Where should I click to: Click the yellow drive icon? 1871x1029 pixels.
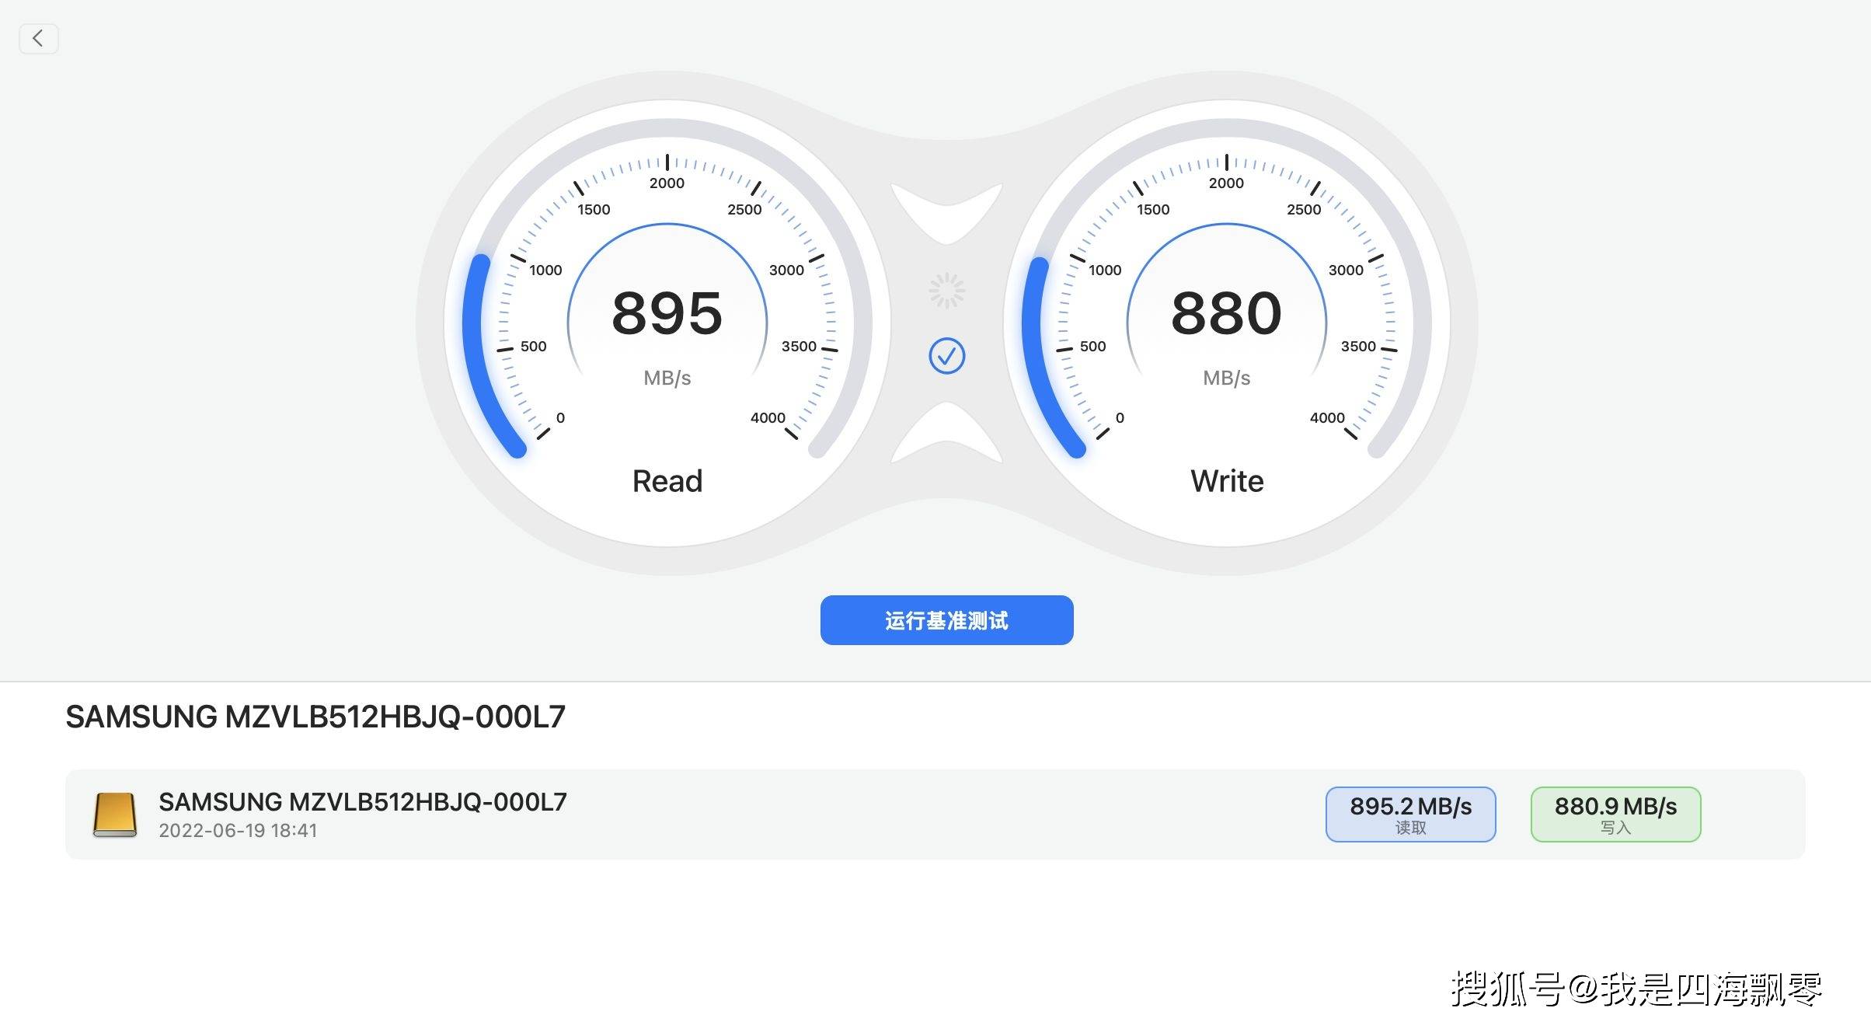pyautogui.click(x=115, y=814)
